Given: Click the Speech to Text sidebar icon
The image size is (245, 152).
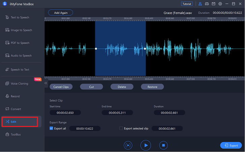Looking at the screenshot, I should (7, 69).
